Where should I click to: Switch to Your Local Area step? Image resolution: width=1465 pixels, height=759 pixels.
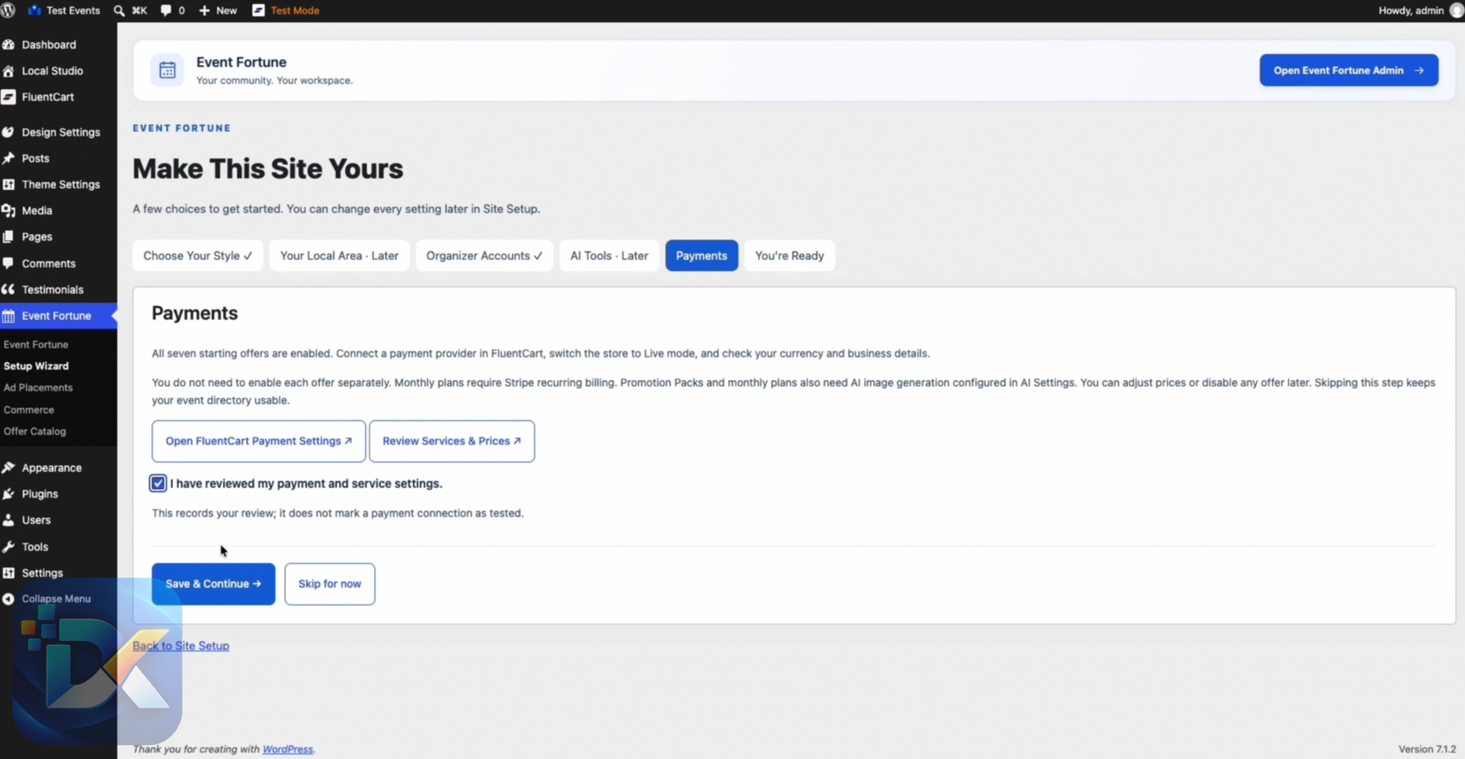tap(339, 256)
